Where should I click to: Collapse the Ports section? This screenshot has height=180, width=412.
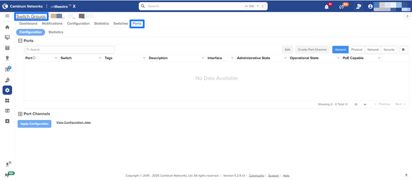tap(20, 41)
